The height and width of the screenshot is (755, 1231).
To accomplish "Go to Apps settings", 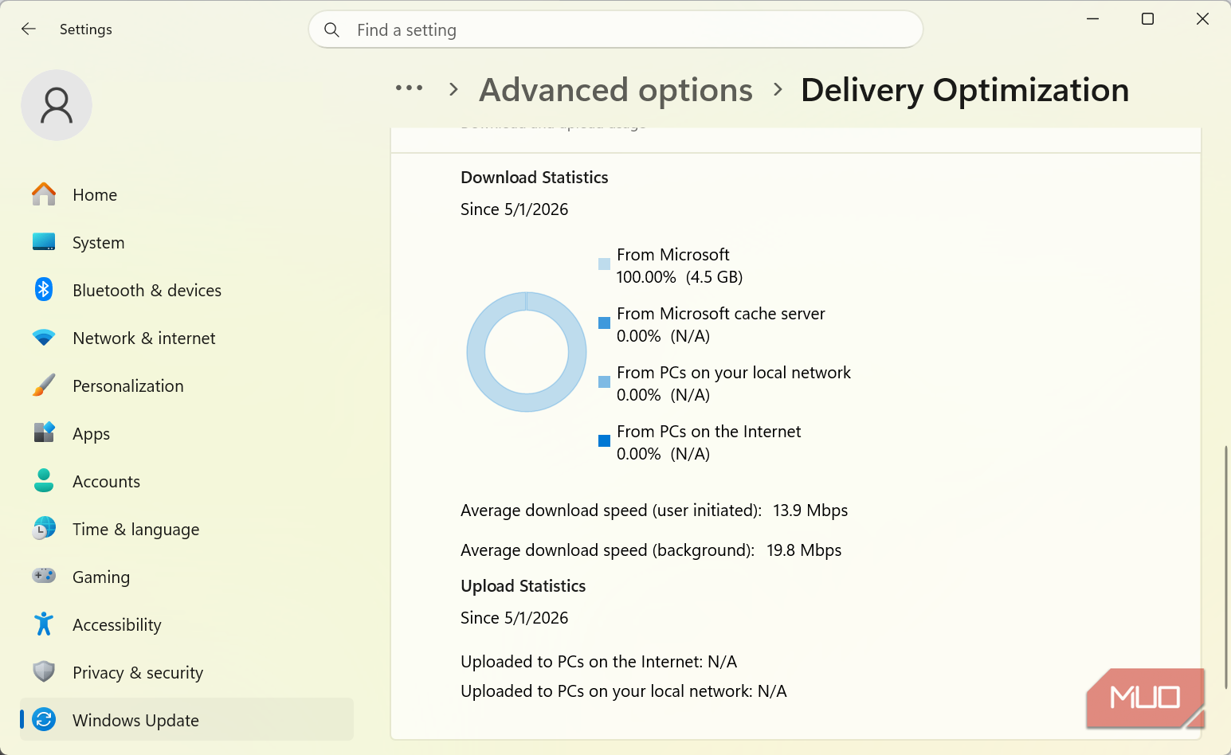I will 186,433.
